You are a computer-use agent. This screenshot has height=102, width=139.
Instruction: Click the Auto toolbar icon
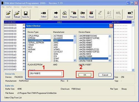pyautogui.click(x=56, y=14)
